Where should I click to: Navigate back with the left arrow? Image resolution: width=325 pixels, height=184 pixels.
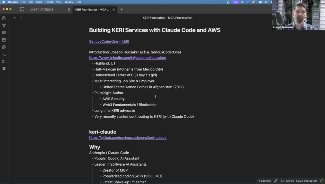15,18
